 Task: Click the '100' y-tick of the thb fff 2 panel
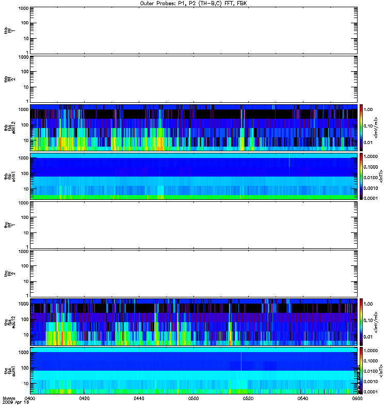25,72
